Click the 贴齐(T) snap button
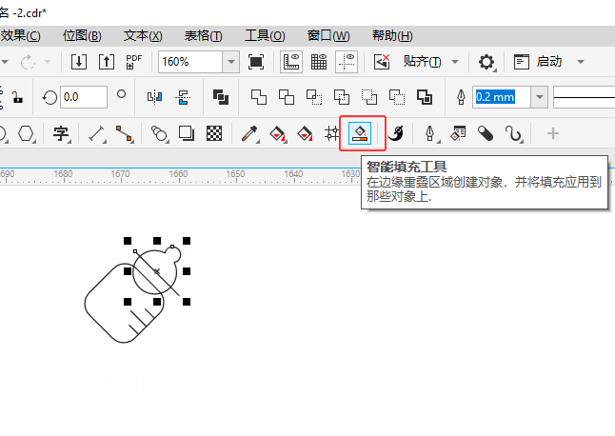This screenshot has height=436, width=615. (422, 62)
